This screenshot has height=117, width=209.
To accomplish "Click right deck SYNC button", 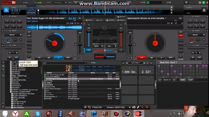I will 171,58.
